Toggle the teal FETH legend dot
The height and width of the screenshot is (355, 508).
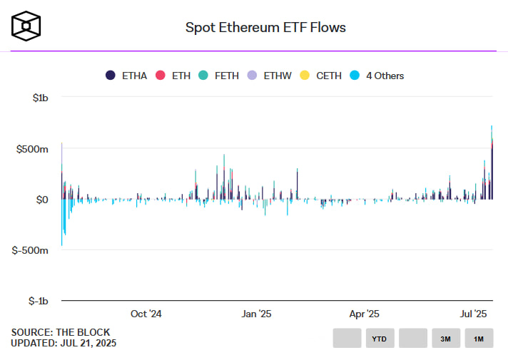tap(202, 76)
